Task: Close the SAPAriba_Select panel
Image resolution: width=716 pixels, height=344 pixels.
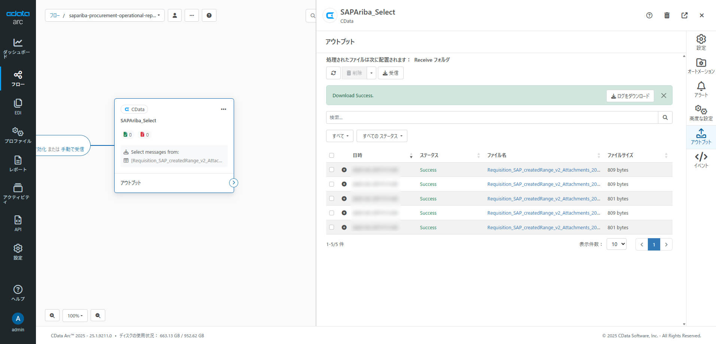Action: [x=702, y=15]
